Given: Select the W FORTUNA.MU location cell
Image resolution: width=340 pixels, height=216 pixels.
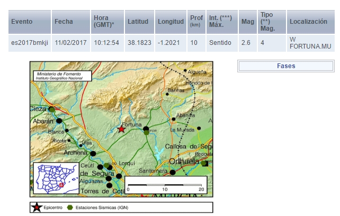Looking at the screenshot, I should tap(310, 43).
